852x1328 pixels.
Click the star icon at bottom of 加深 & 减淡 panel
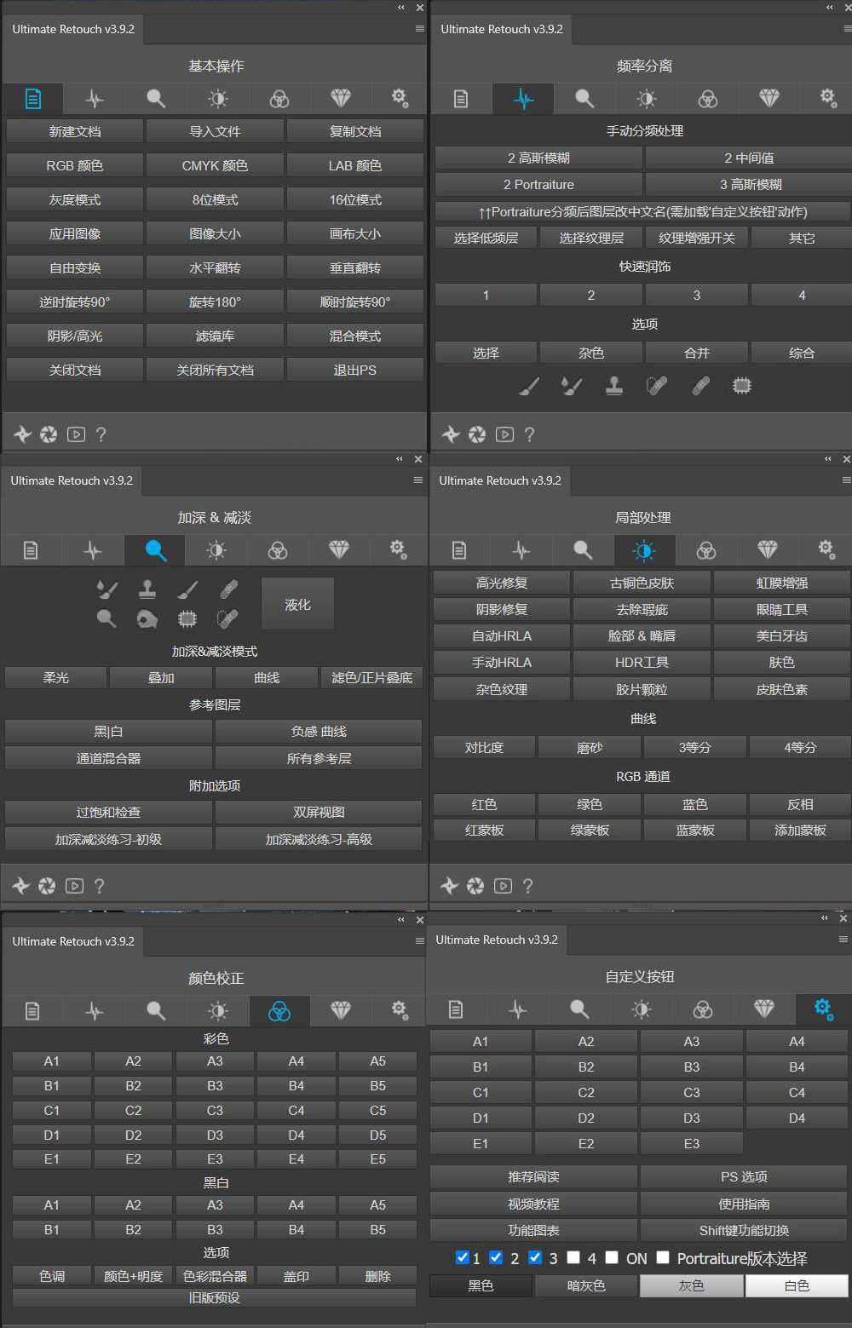[x=21, y=886]
